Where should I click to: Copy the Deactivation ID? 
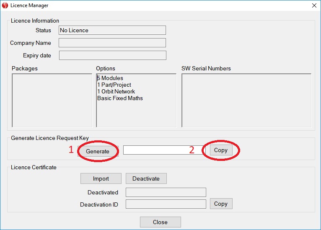coord(221,204)
